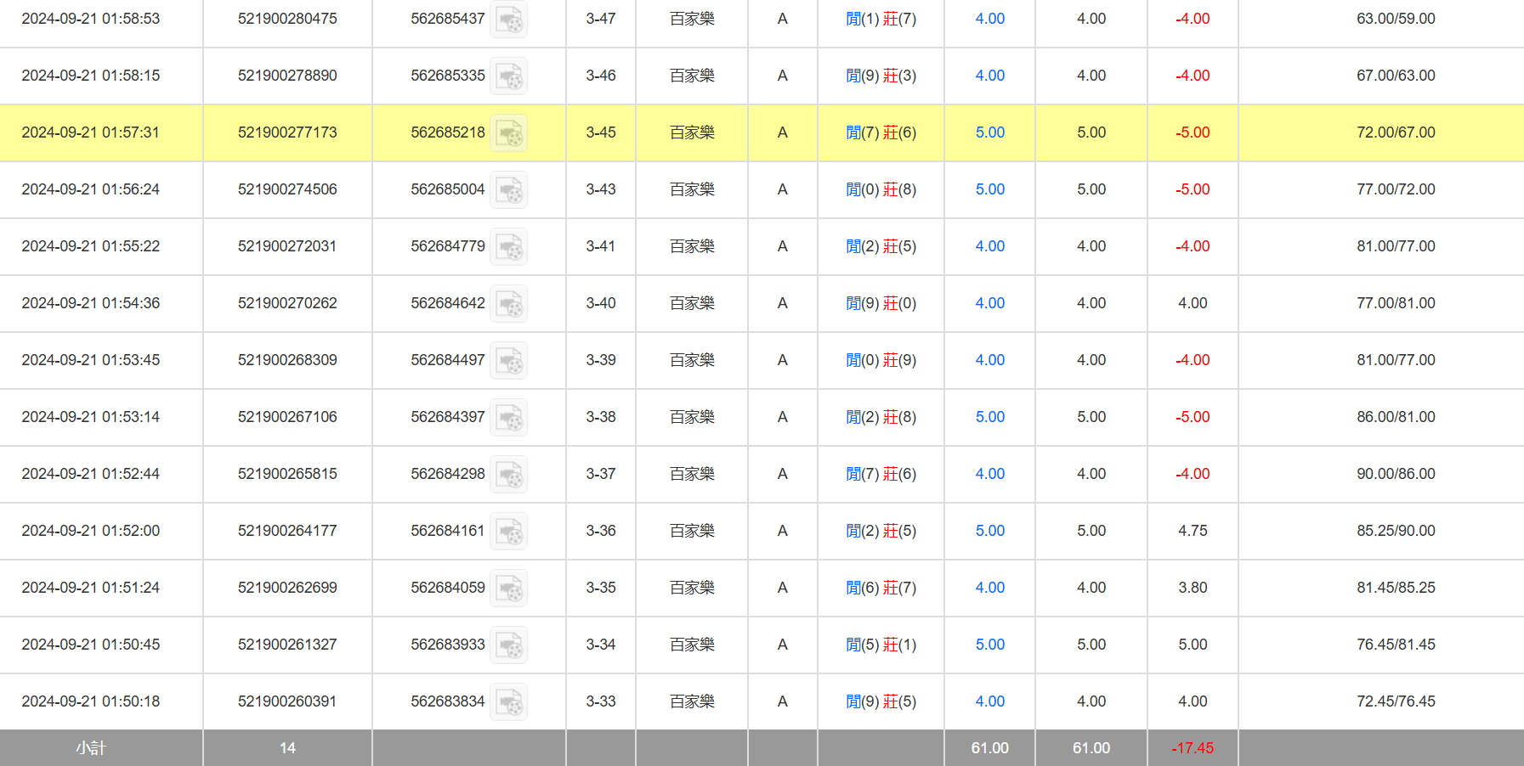
Task: Click replay icon beside 562684059
Action: coord(509,589)
